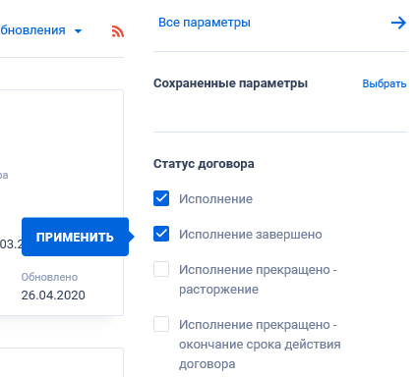Viewport: 416px width, 377px height.
Task: Click Выбрать for saved parameters
Action: pos(385,83)
